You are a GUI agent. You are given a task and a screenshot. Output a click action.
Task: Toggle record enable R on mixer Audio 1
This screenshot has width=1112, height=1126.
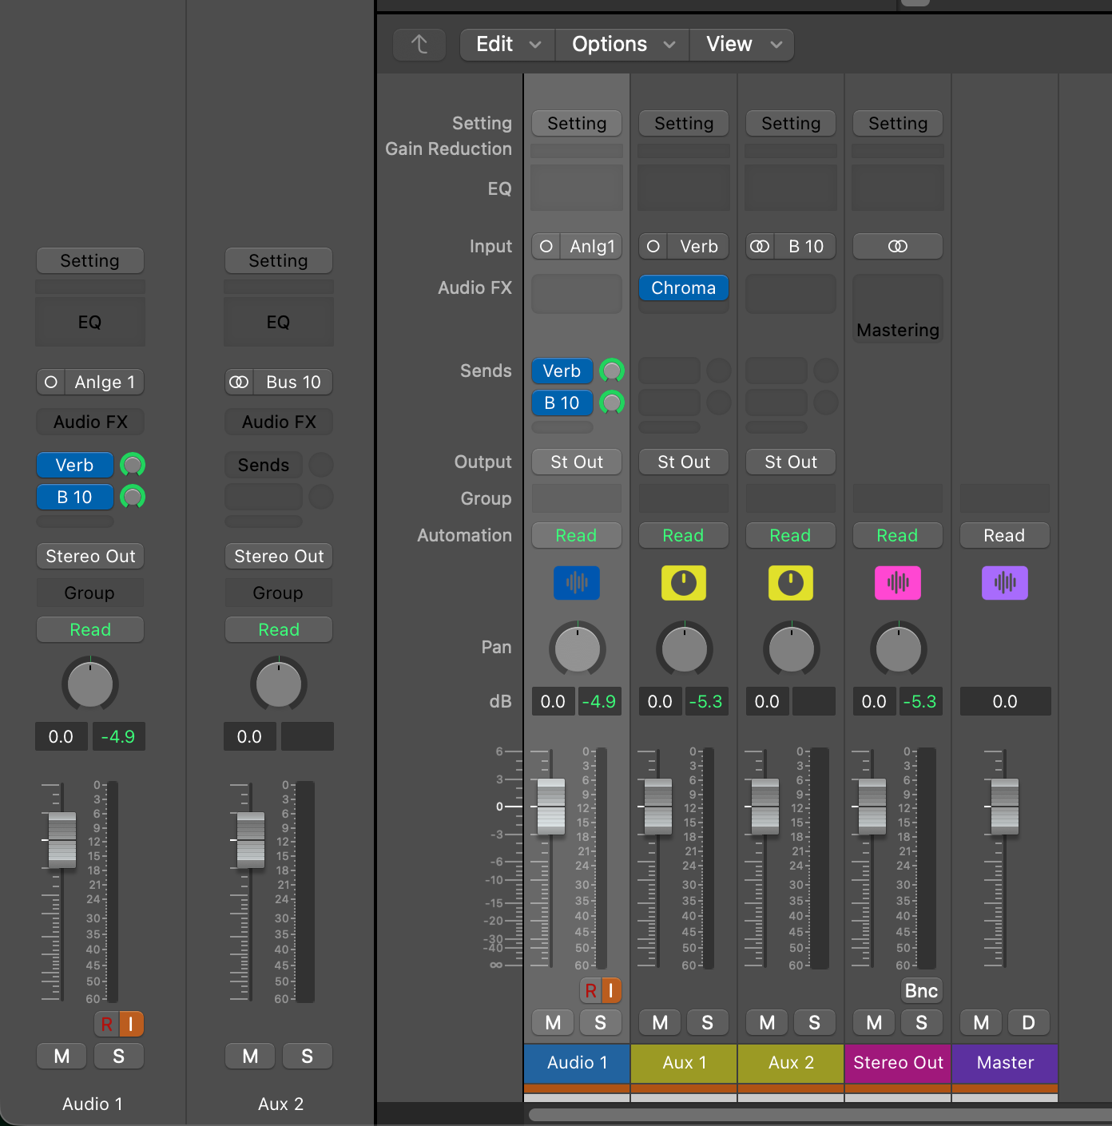point(590,991)
